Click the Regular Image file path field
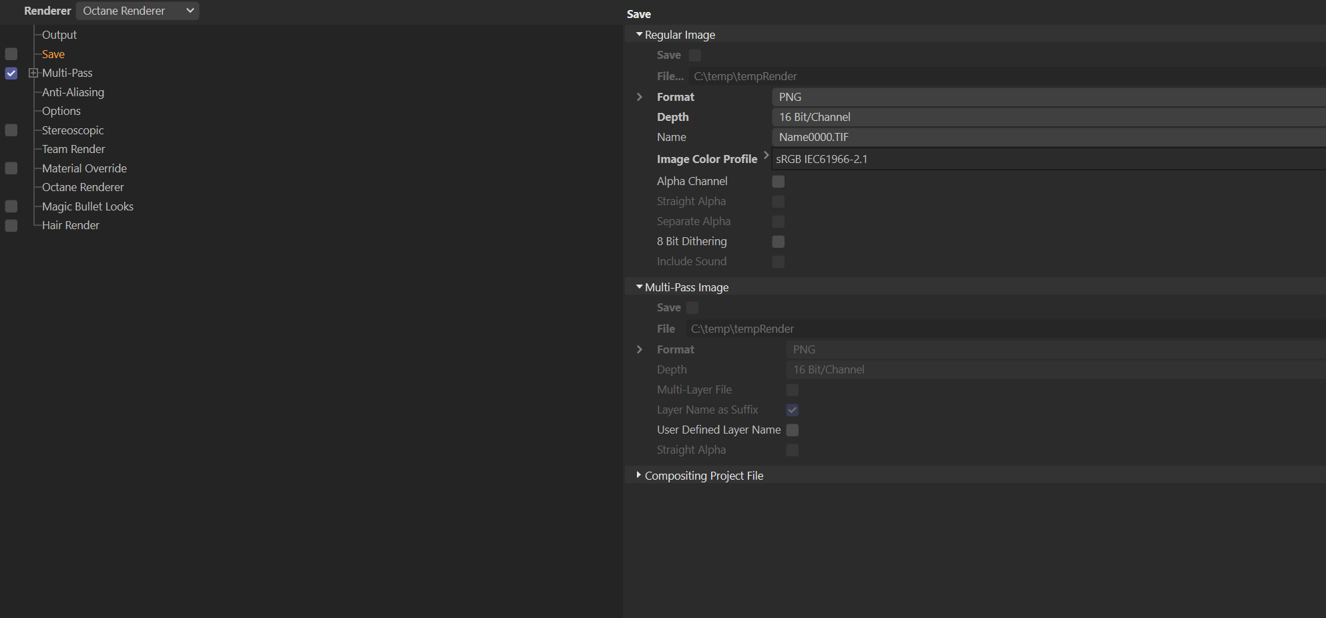Screen dimensions: 1326x618 tap(1002, 76)
